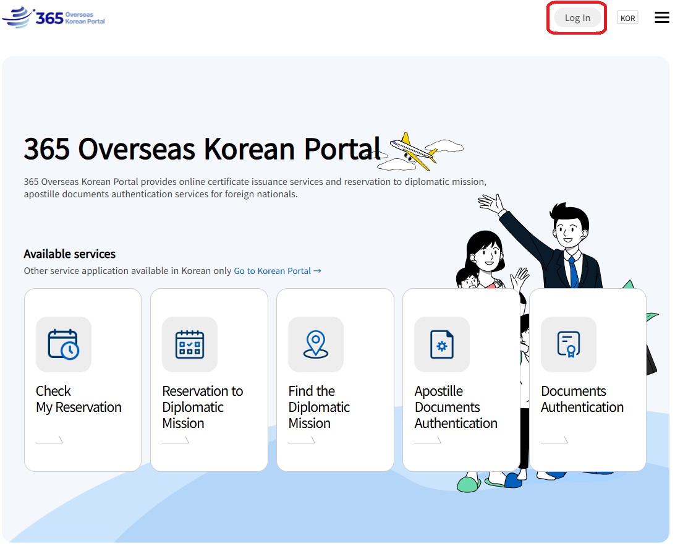Click the Find the Diplomatic Mission map pin icon
The width and height of the screenshot is (675, 551).
315,344
